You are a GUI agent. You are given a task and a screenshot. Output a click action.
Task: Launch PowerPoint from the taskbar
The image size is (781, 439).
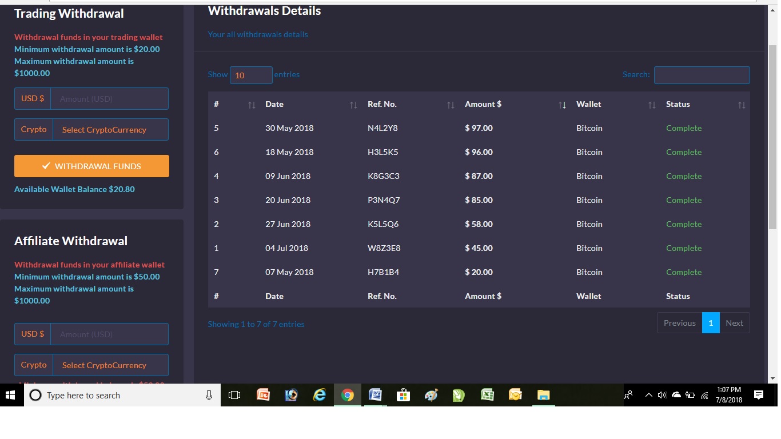(263, 395)
